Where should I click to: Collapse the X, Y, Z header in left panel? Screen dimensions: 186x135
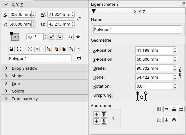6,5
